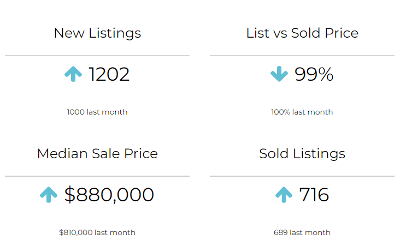Select the New Listings heading
This screenshot has width=400, height=252.
97,33
